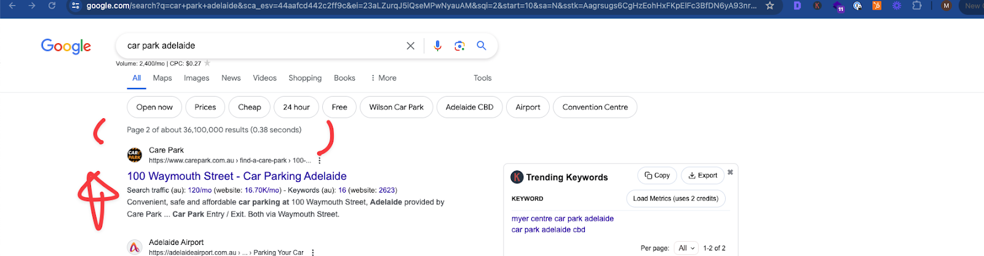Switch to the Maps tab

(x=162, y=78)
